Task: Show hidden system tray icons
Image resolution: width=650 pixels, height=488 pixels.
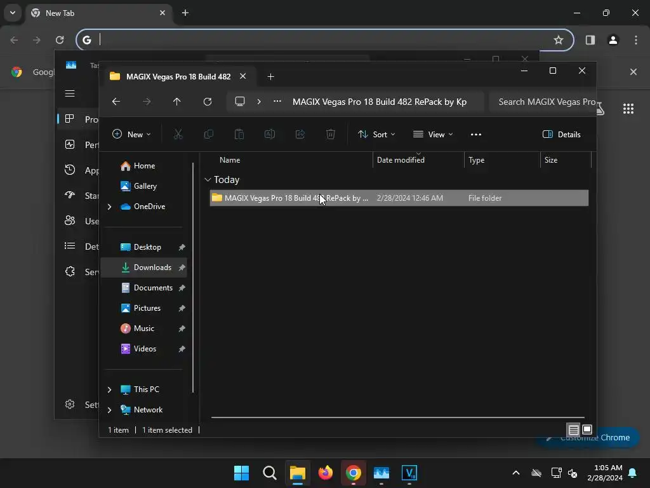Action: pyautogui.click(x=515, y=473)
